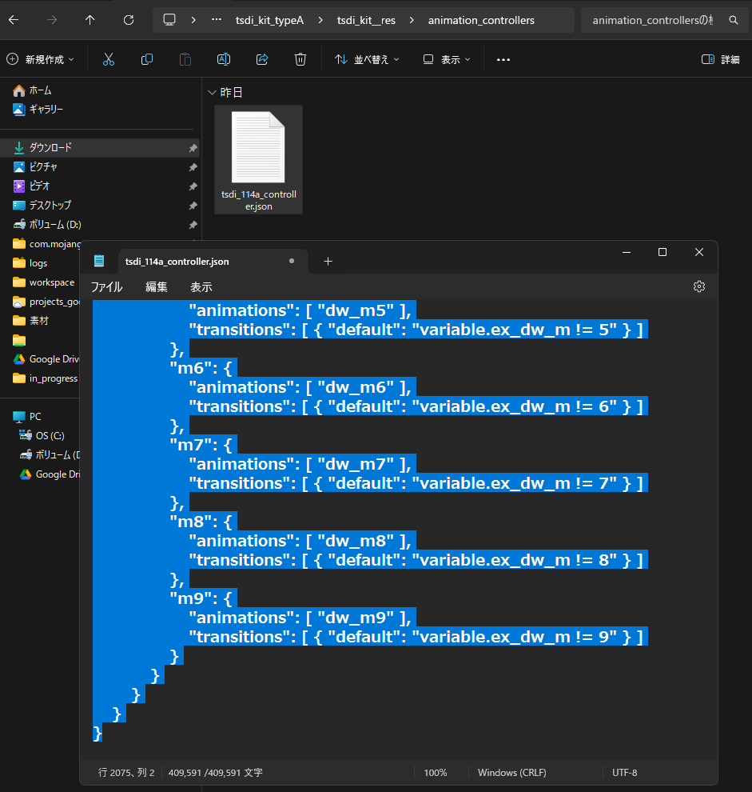Open the 編集 menu in Notepad
The height and width of the screenshot is (792, 752).
[x=157, y=286]
